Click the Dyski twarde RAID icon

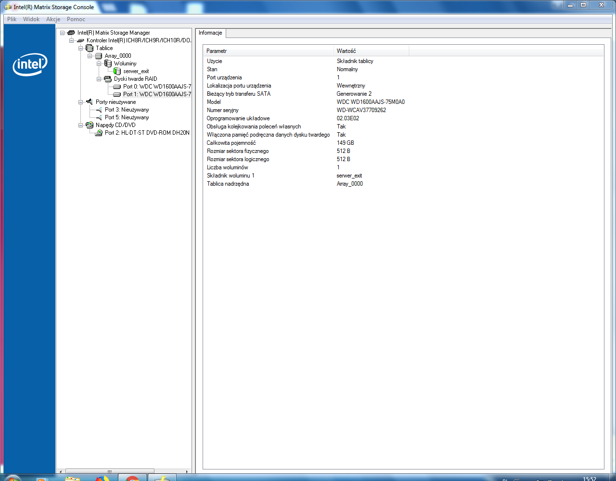pos(108,79)
